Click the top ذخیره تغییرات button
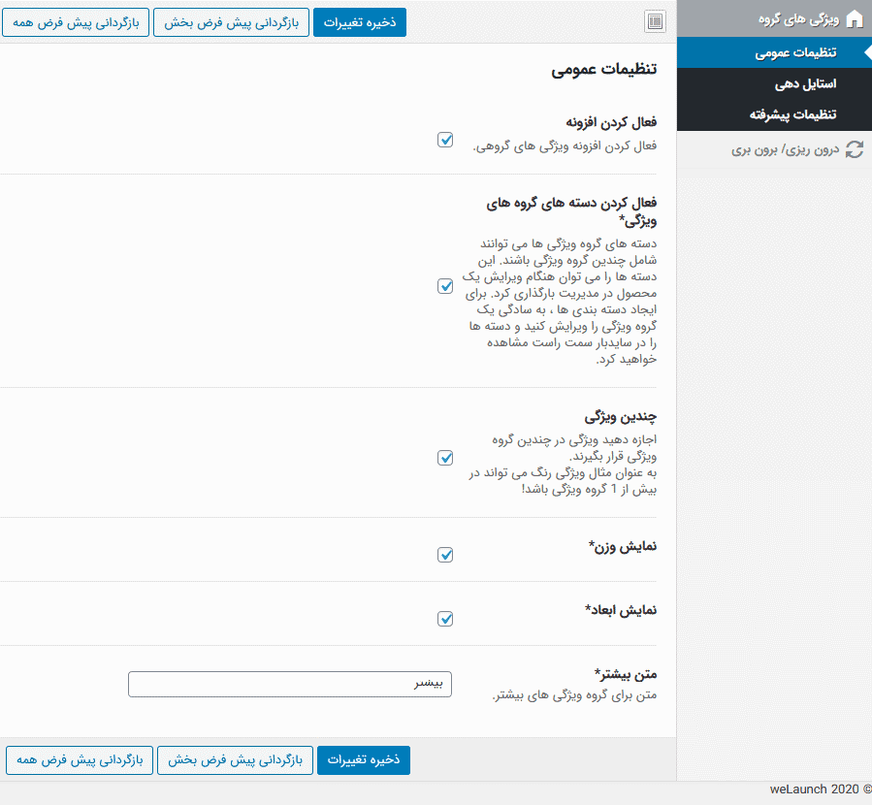The height and width of the screenshot is (805, 872). click(x=360, y=22)
